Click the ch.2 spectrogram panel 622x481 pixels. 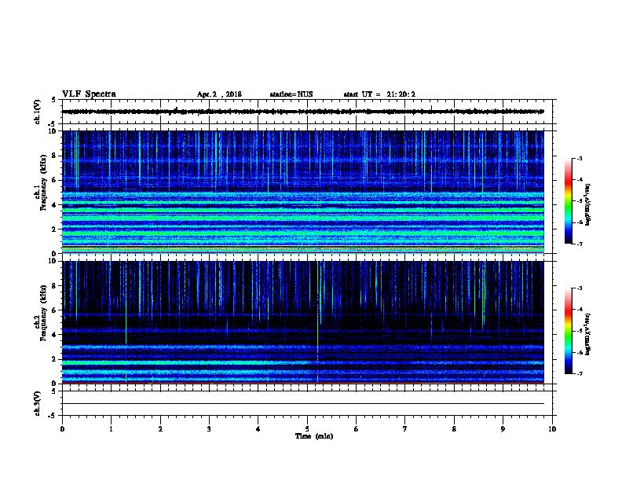tap(303, 322)
